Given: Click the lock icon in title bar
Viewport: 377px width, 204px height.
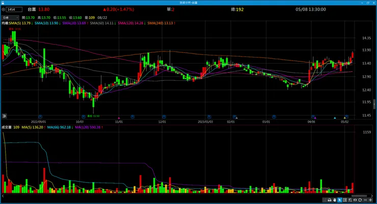Looking at the screenshot, I should coord(3,3).
